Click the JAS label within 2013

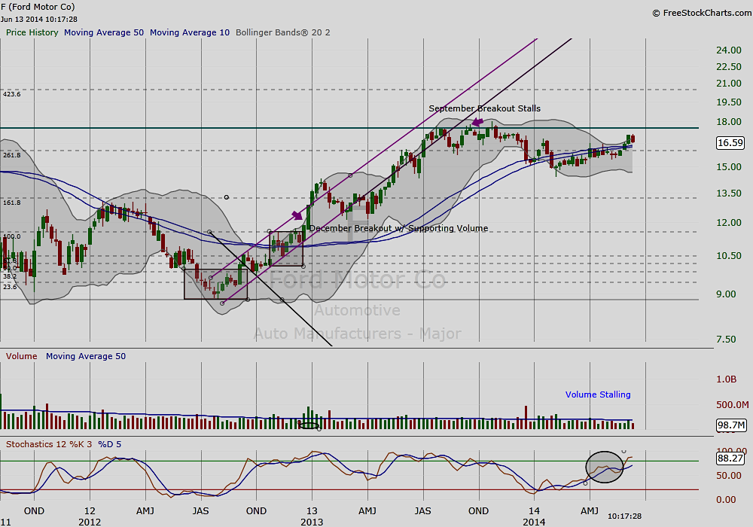422,510
